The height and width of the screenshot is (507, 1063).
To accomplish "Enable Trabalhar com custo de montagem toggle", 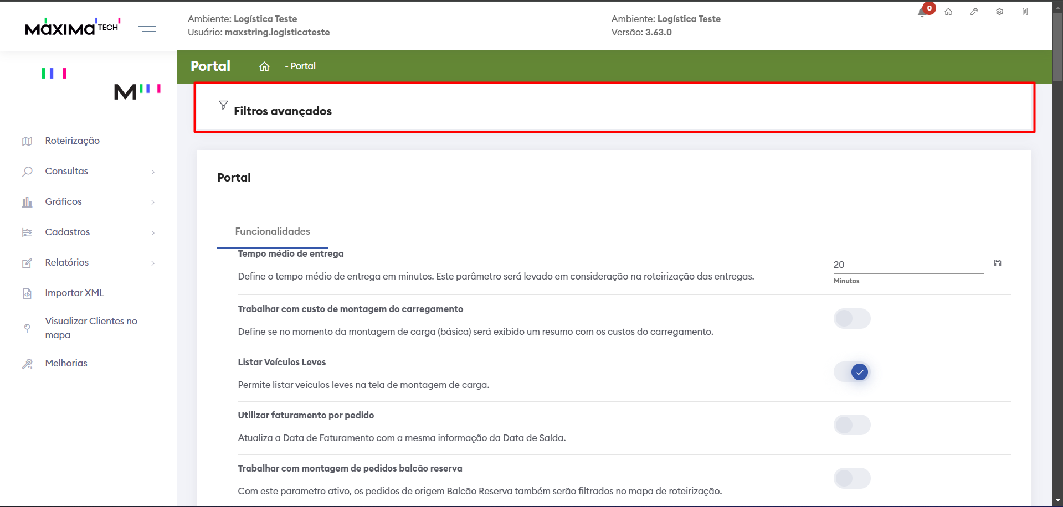I will click(x=852, y=319).
